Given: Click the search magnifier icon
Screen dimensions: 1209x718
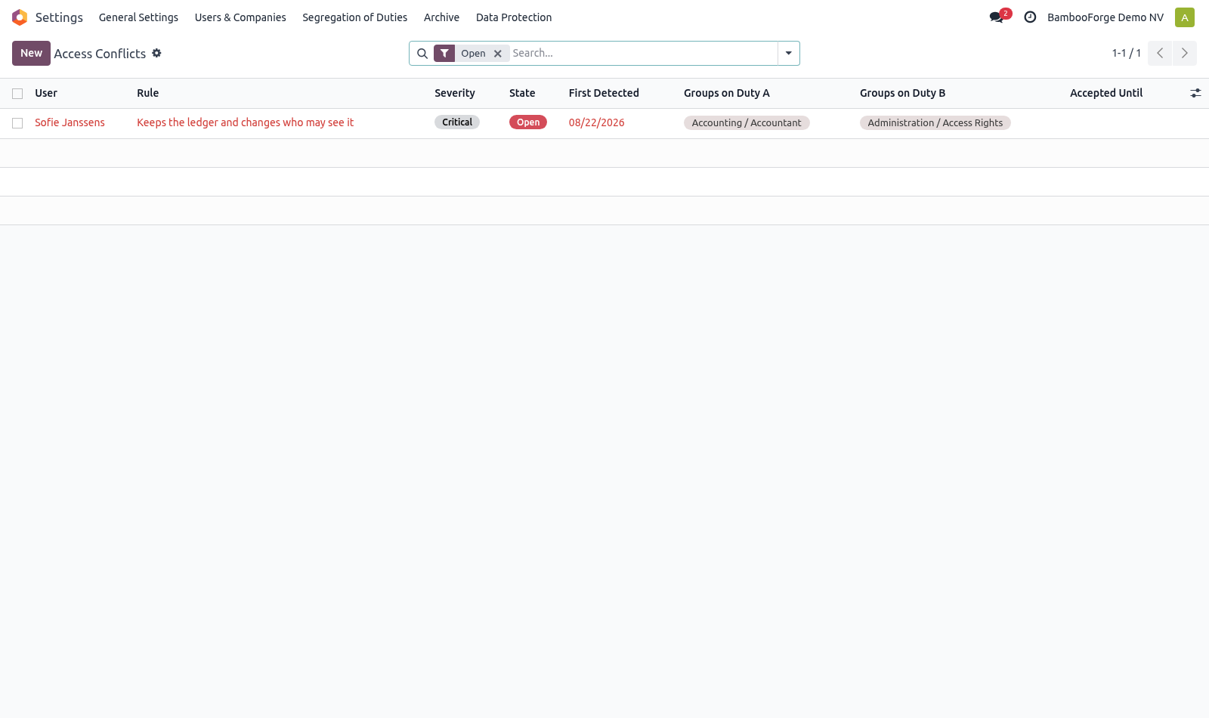Looking at the screenshot, I should point(422,54).
